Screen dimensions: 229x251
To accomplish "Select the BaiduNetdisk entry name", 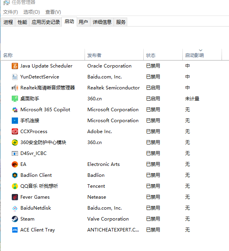I will tap(36, 208).
